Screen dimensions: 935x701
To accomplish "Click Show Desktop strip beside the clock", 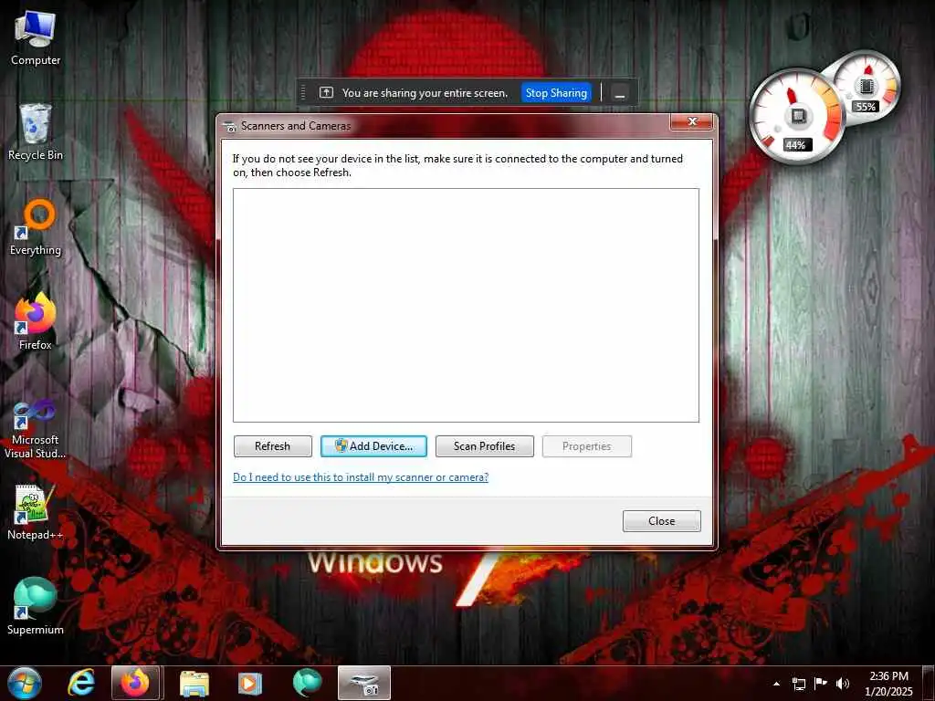I will point(930,683).
